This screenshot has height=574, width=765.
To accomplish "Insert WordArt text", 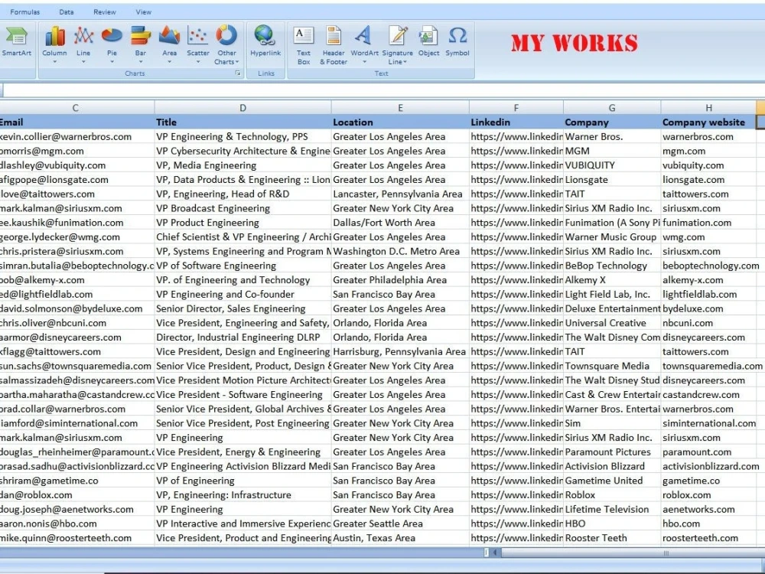I will 364,42.
